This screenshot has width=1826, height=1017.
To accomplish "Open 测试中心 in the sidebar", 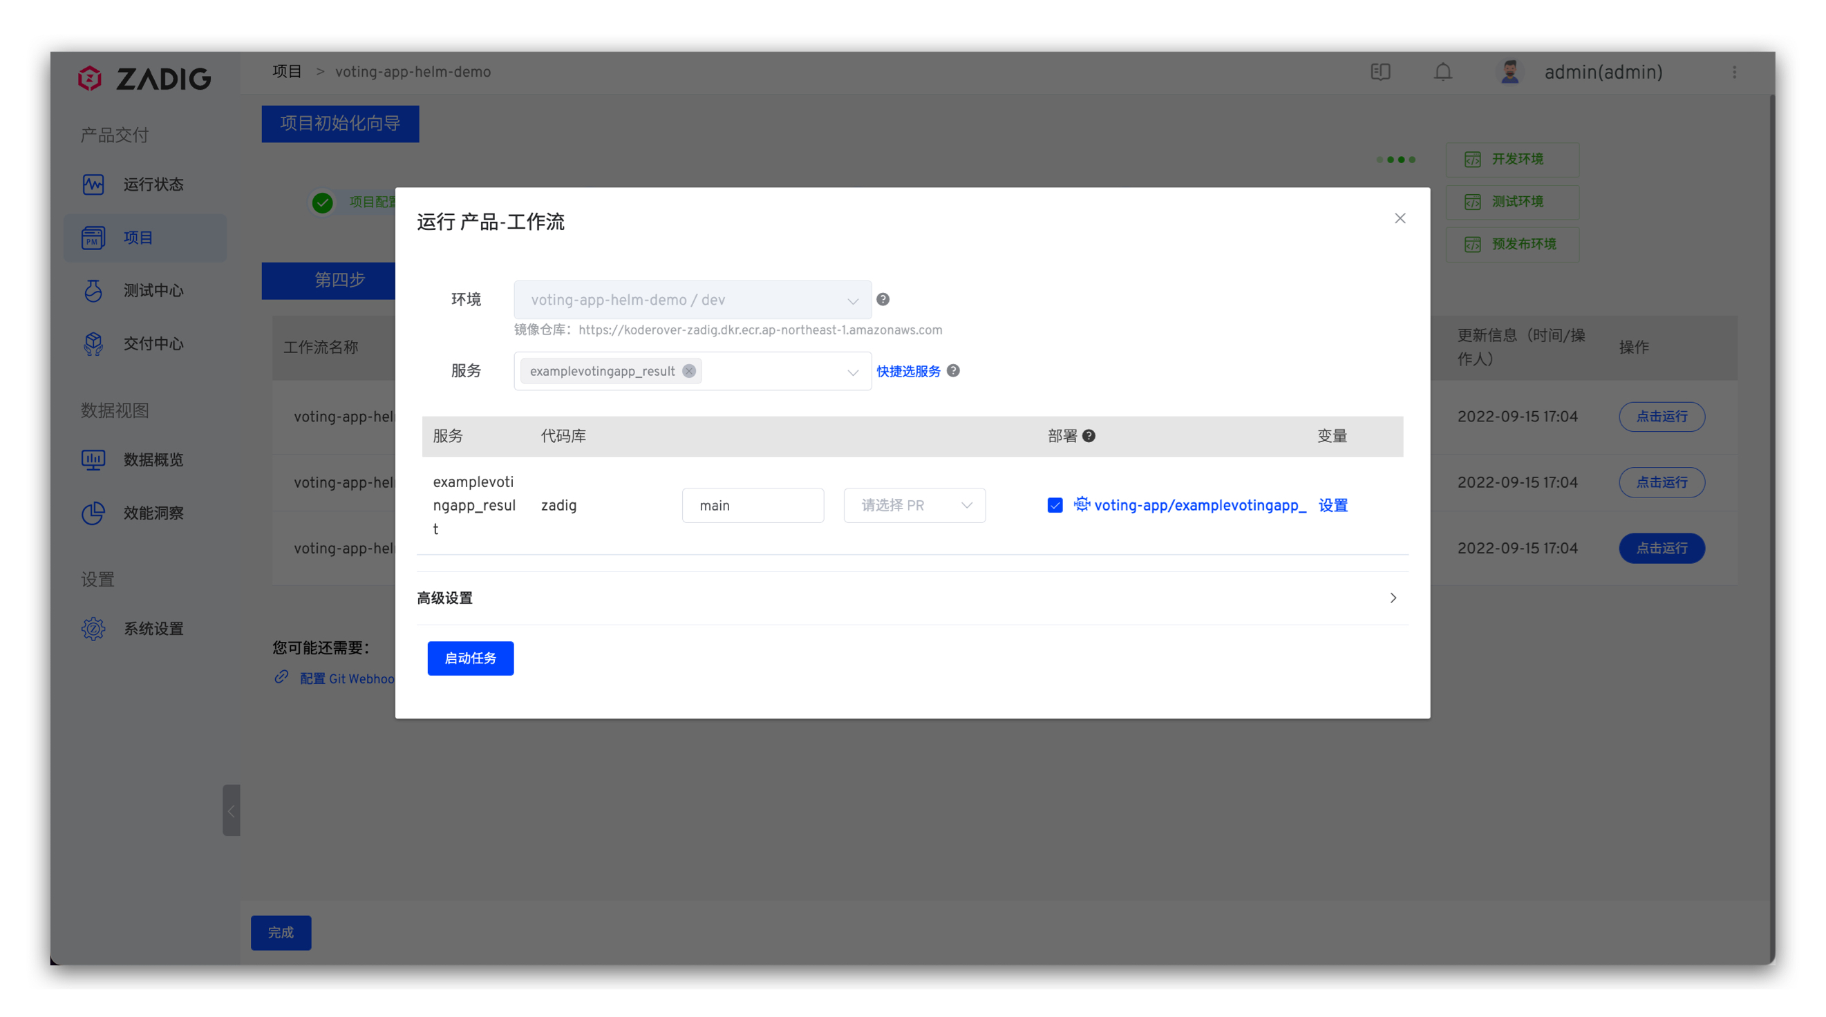I will click(153, 291).
